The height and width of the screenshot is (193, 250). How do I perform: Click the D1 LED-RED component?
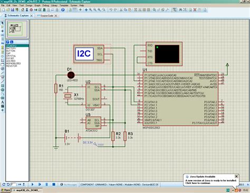coord(71,75)
